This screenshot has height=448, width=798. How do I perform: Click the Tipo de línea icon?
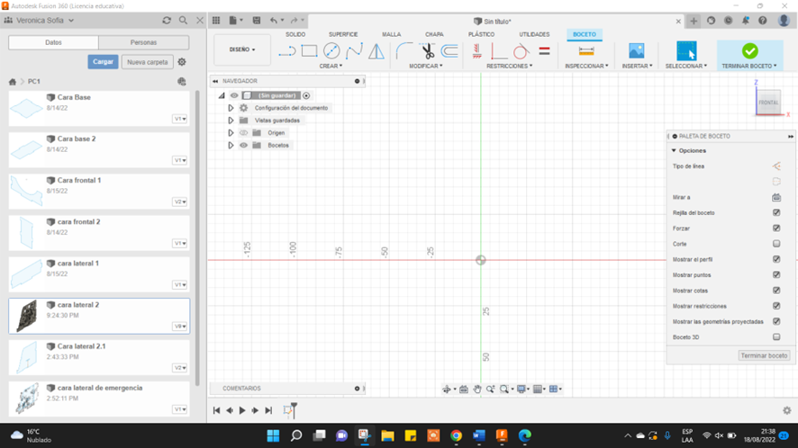tap(776, 166)
